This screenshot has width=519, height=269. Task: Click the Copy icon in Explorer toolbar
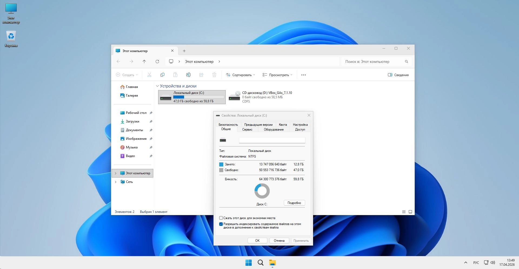(162, 75)
